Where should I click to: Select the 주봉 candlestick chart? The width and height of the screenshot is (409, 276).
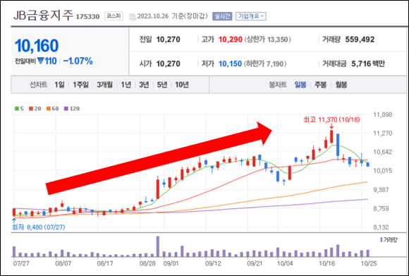[x=320, y=85]
